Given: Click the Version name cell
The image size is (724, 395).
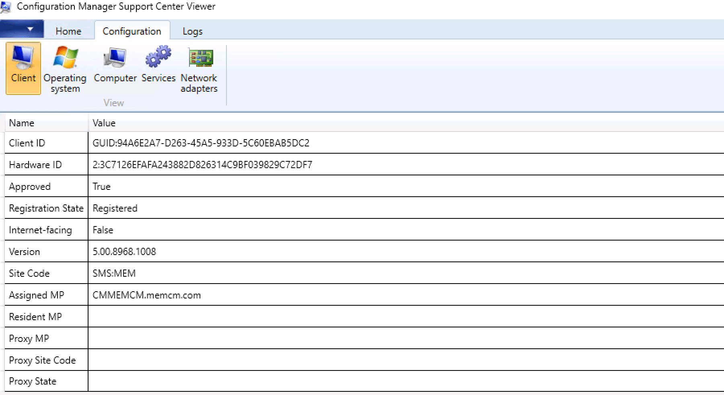Looking at the screenshot, I should [46, 251].
